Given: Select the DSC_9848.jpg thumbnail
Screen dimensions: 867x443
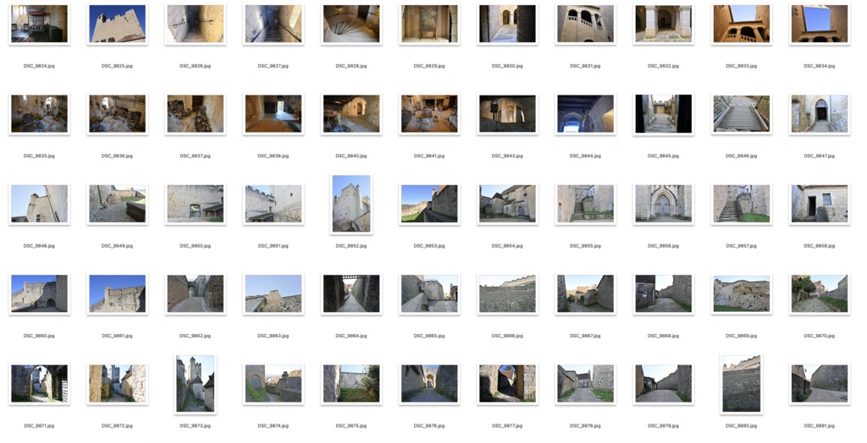Looking at the screenshot, I should (39, 204).
